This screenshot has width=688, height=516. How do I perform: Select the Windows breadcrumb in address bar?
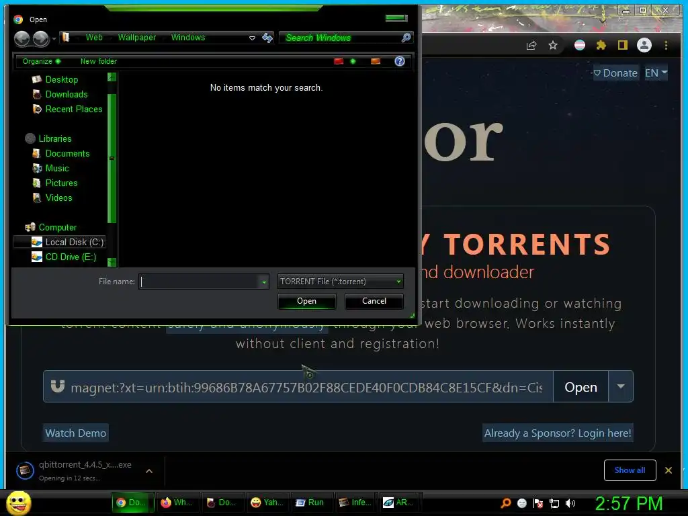188,38
